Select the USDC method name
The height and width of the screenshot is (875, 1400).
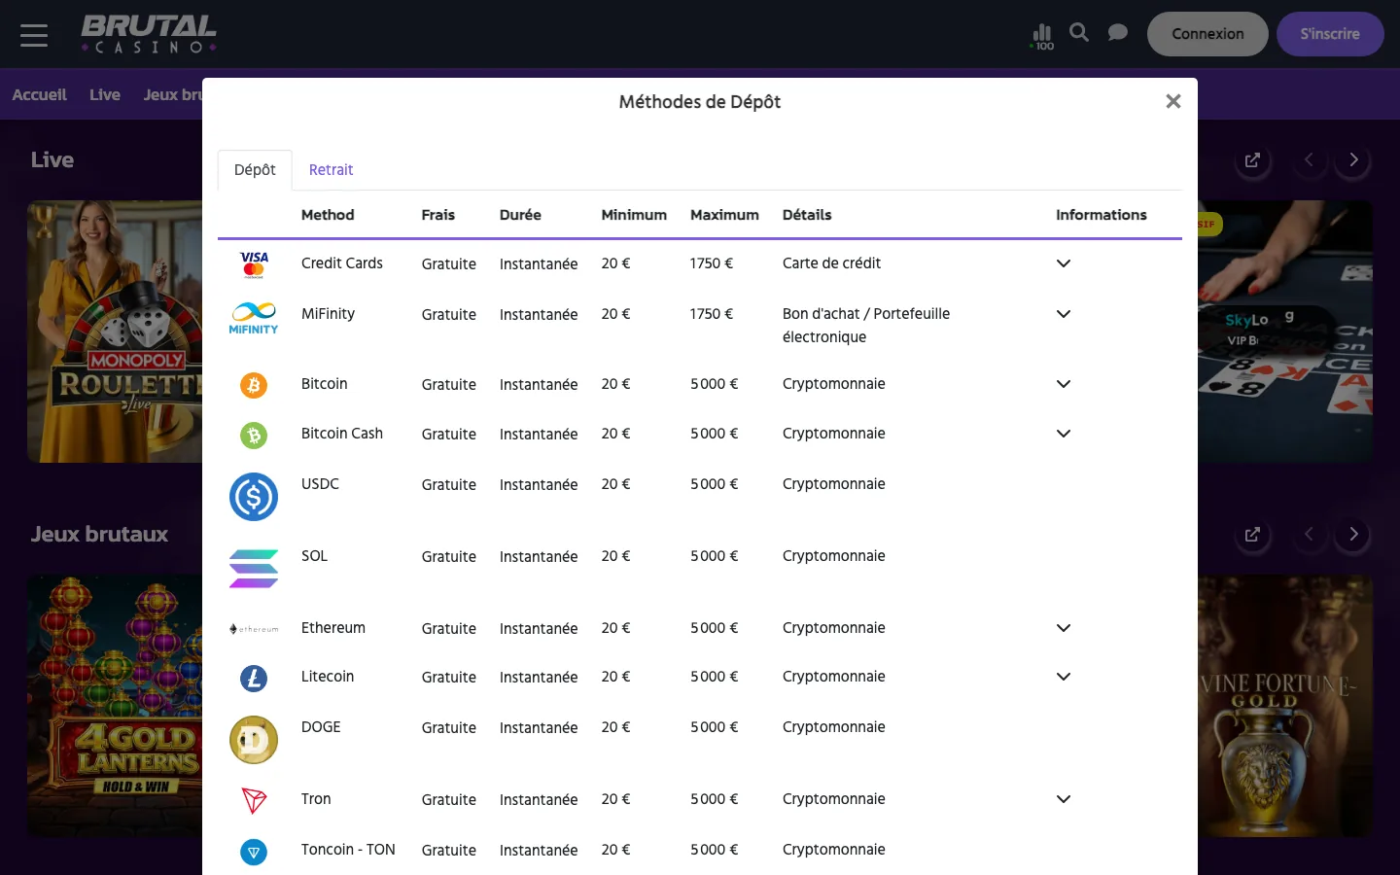pos(320,484)
